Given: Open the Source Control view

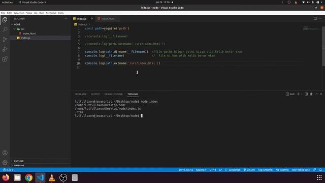Looking at the screenshot, I should 5,40.
